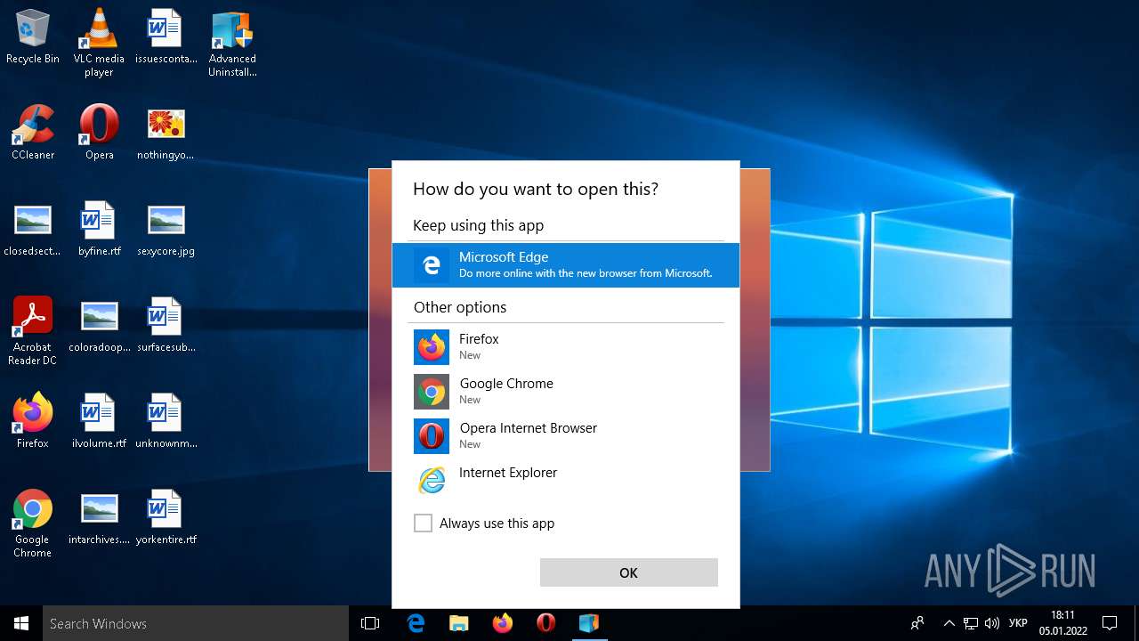Select unknownm... Word document icon
Viewport: 1139px width, 641px height.
tap(166, 421)
